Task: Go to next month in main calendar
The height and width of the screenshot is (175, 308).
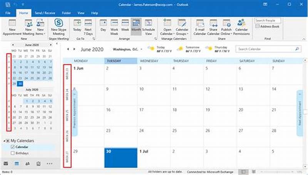Action: (x=74, y=49)
